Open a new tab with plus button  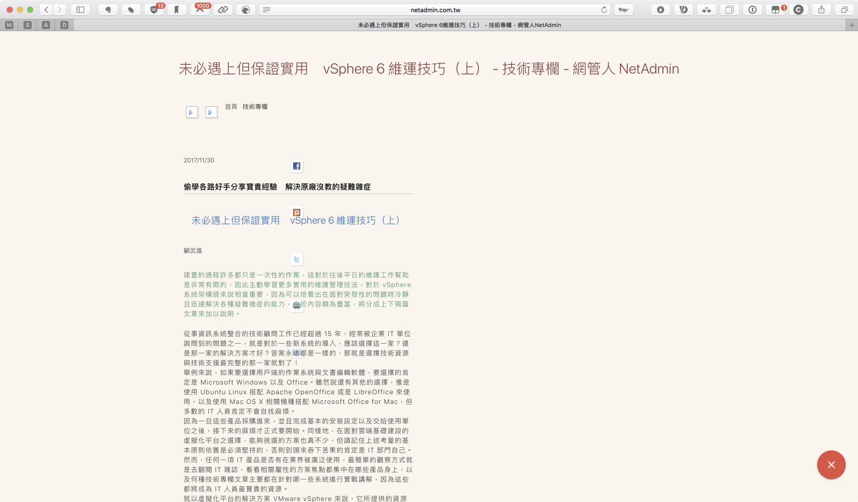click(x=851, y=25)
